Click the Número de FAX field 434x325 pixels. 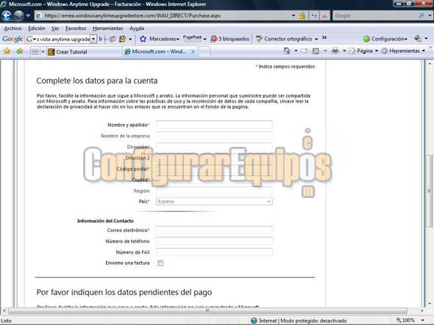point(214,252)
